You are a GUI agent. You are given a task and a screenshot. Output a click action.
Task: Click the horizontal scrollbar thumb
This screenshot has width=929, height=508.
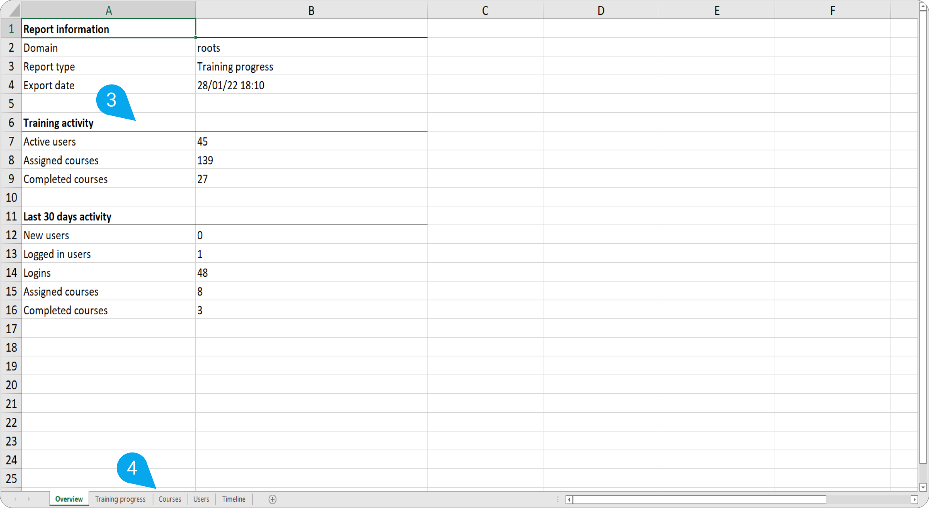[699, 500]
